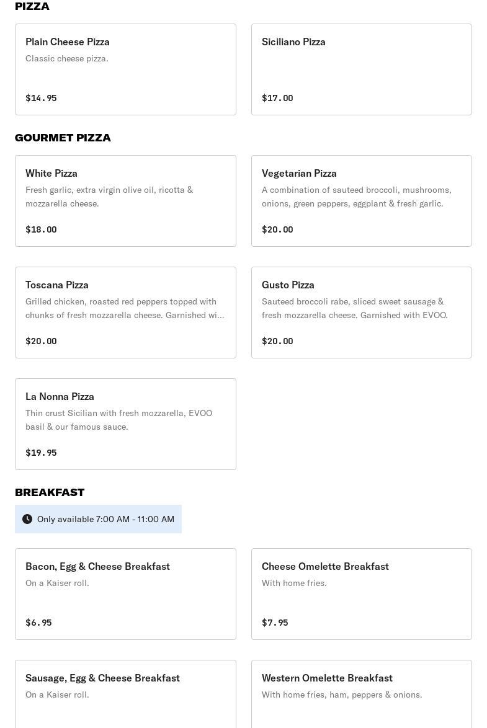The width and height of the screenshot is (487, 728).
Task: Click the $14.95 price on Plain Cheese Pizza
Action: [x=41, y=98]
